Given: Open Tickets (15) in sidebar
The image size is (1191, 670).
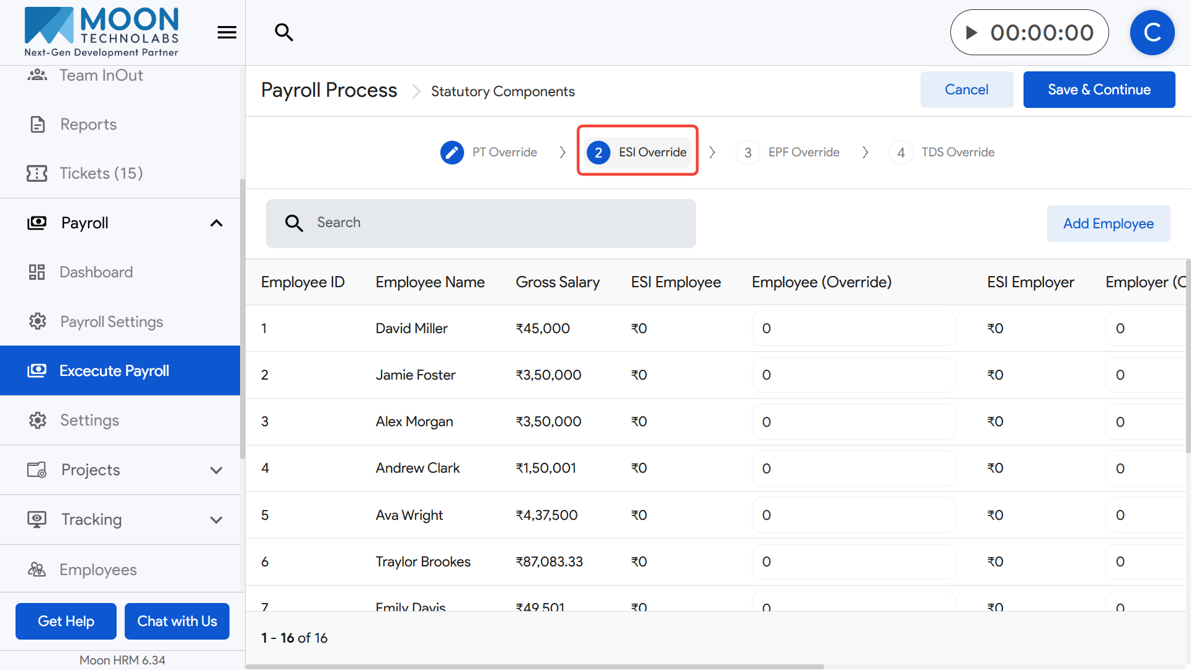Looking at the screenshot, I should (100, 173).
